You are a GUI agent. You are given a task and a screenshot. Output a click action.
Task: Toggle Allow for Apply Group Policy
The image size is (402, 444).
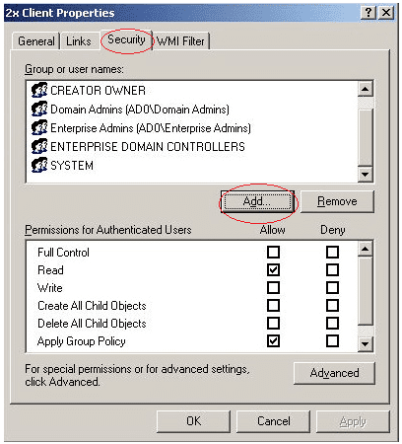coord(273,341)
